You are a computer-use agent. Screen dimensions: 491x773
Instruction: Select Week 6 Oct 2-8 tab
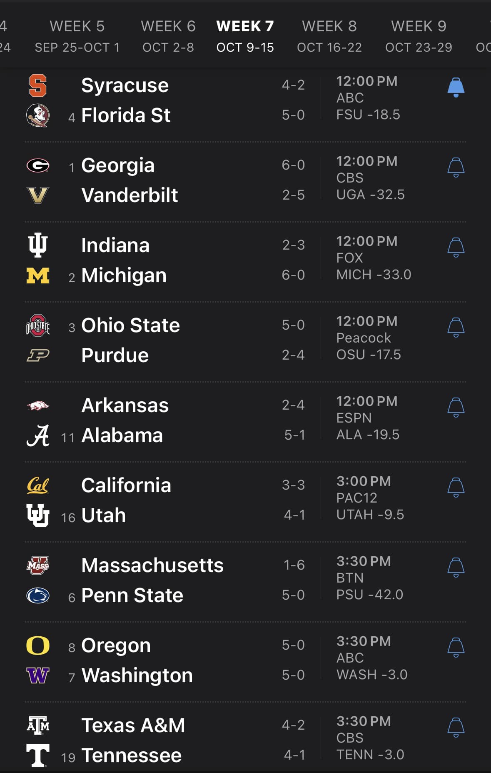pos(168,36)
